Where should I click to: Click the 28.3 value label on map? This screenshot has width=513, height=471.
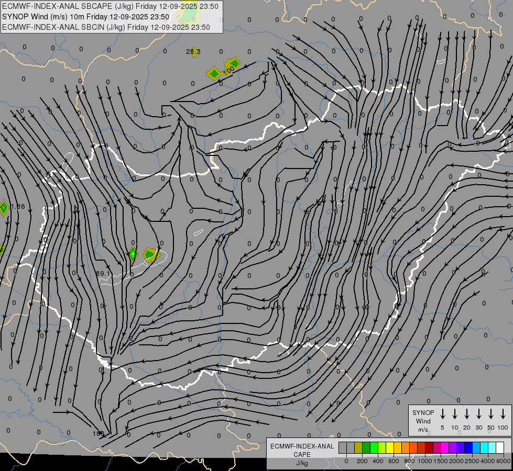193,51
